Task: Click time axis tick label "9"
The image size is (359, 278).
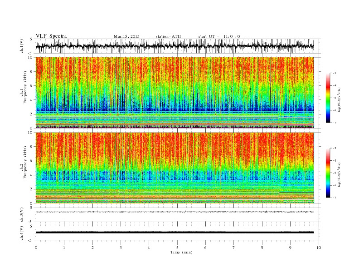Action: pyautogui.click(x=290, y=248)
